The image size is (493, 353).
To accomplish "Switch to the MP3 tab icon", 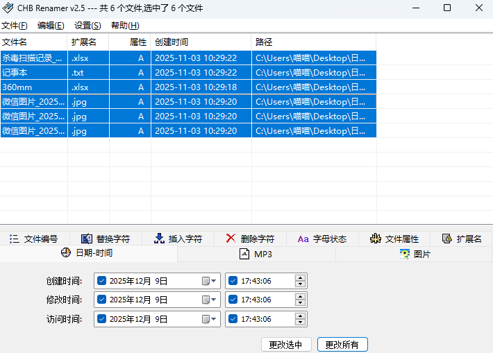I will click(x=244, y=255).
